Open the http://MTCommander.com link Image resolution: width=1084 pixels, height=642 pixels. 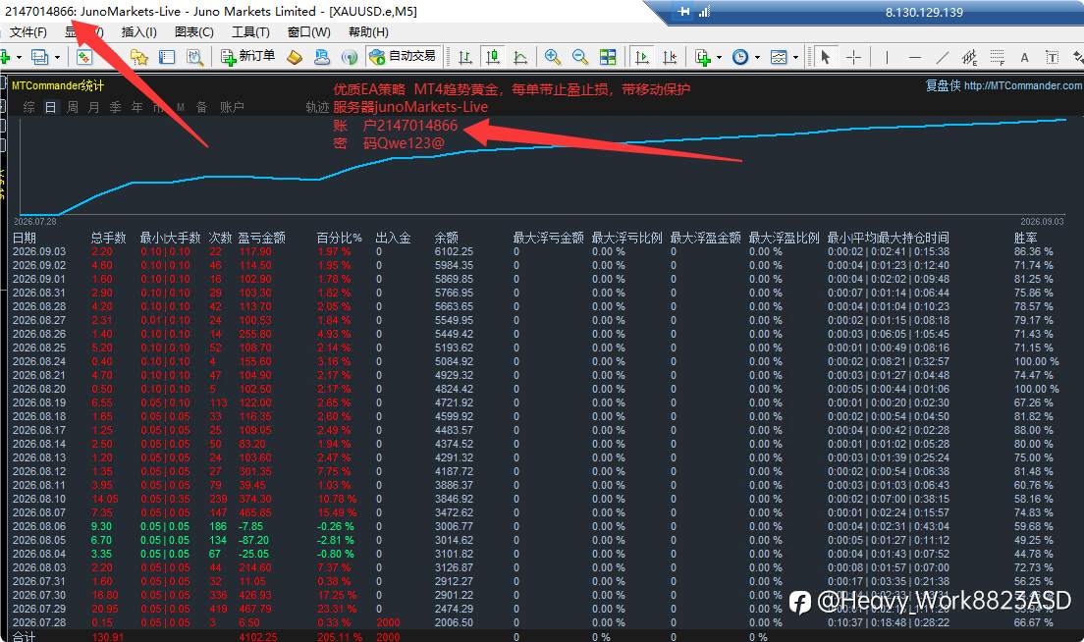click(1023, 85)
